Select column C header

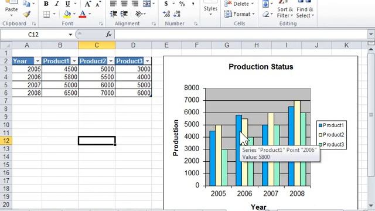(x=97, y=45)
